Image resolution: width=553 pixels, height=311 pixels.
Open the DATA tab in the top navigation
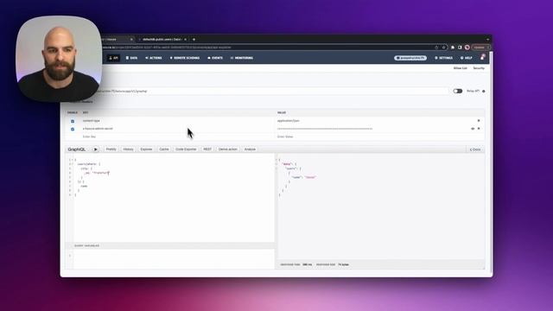click(132, 58)
